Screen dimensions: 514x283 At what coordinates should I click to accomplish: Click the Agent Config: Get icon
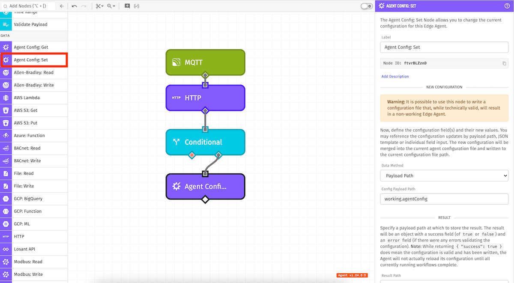(6, 48)
